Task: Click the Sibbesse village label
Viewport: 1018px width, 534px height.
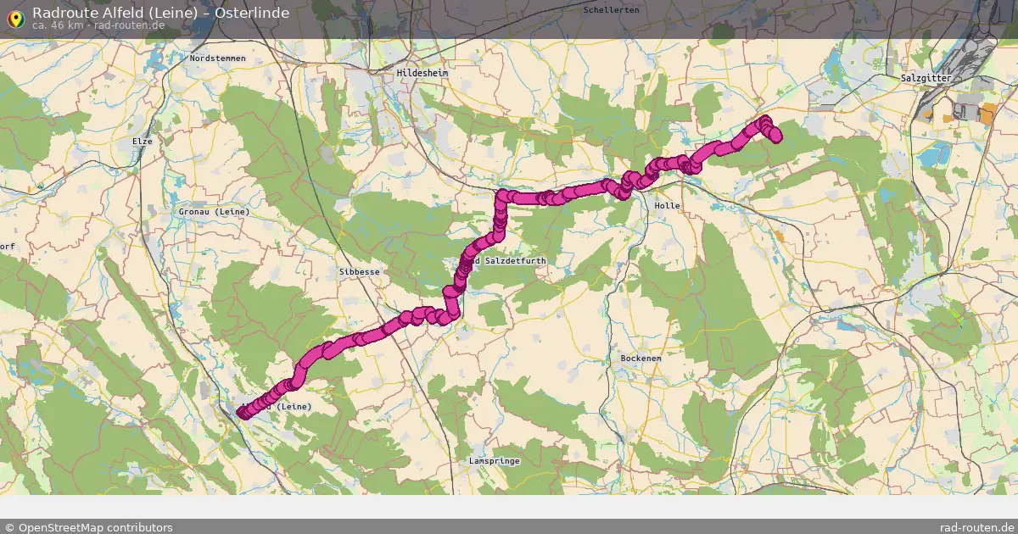Action: click(359, 271)
